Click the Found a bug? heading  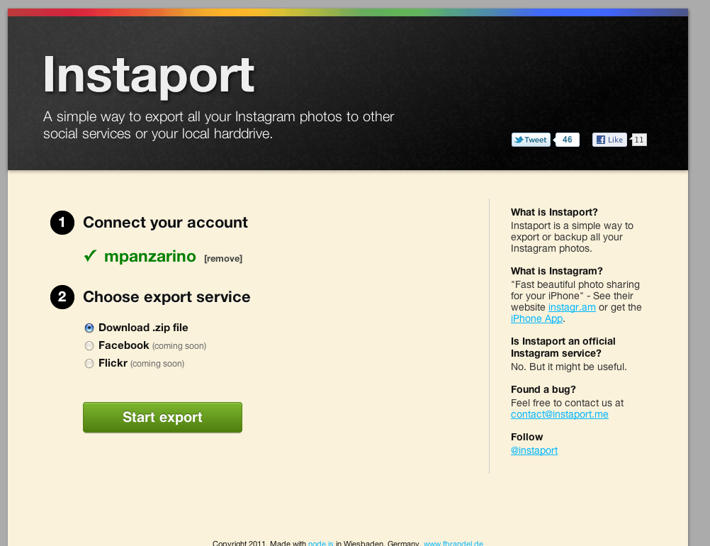click(x=543, y=389)
